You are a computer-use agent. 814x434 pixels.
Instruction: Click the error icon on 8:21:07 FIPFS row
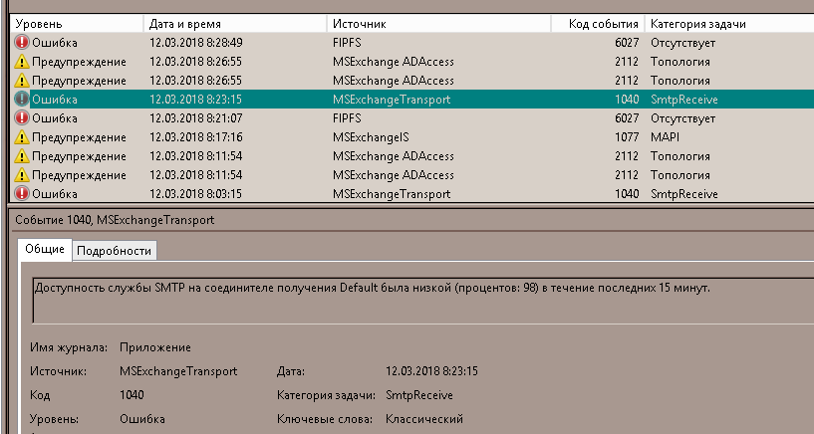click(x=21, y=118)
